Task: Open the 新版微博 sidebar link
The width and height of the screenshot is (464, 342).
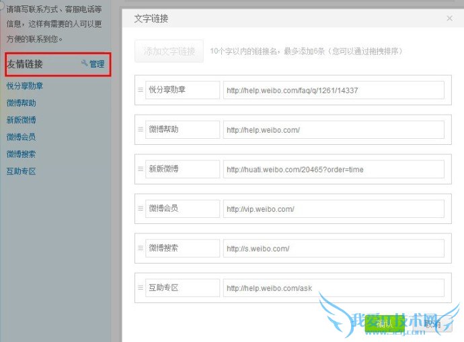Action: (22, 120)
